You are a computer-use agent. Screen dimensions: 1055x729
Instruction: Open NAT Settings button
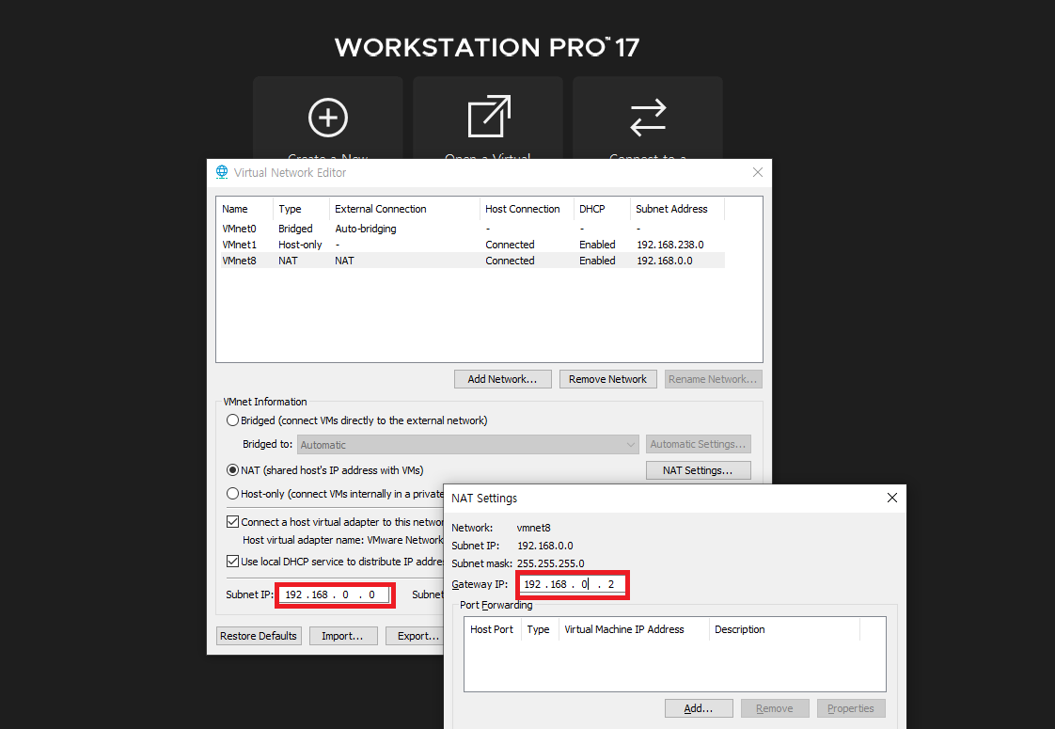pos(698,469)
